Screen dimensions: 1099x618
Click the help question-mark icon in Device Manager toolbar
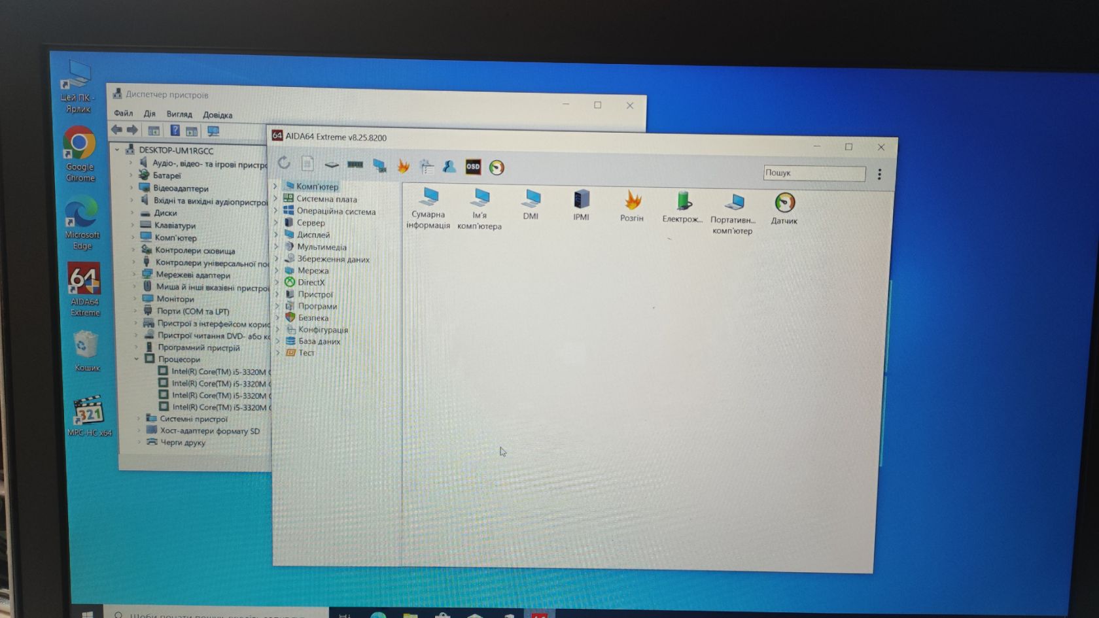click(175, 131)
